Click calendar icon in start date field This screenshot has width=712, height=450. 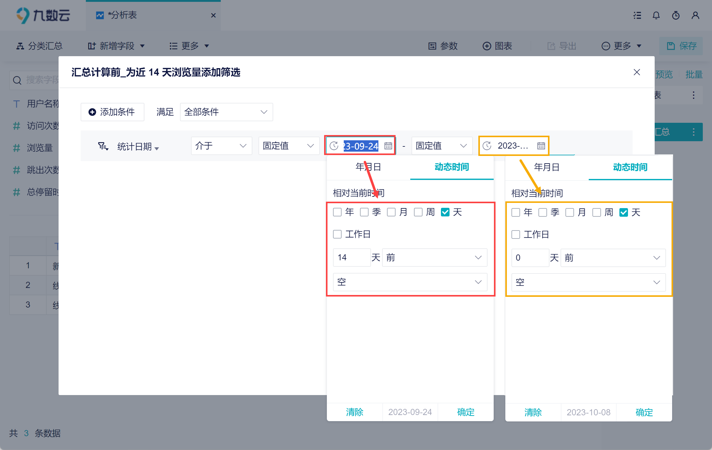click(x=388, y=146)
